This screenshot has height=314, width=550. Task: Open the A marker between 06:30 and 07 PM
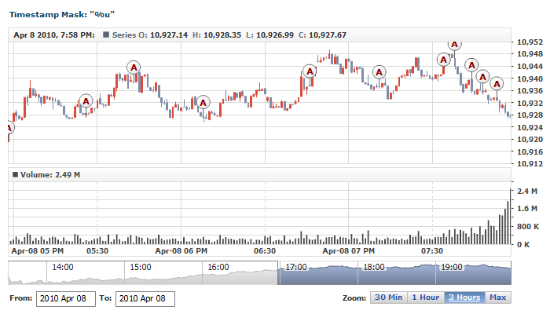coord(309,71)
